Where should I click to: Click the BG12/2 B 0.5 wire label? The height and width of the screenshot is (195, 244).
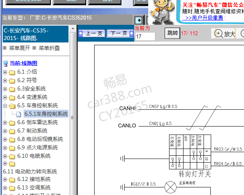143,184
